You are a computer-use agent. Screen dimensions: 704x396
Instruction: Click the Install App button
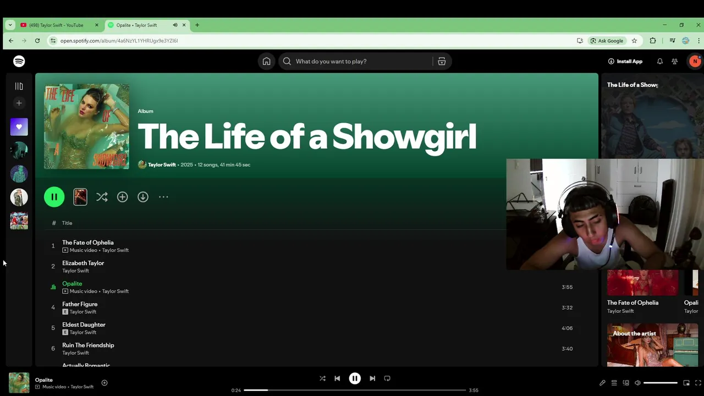625,61
